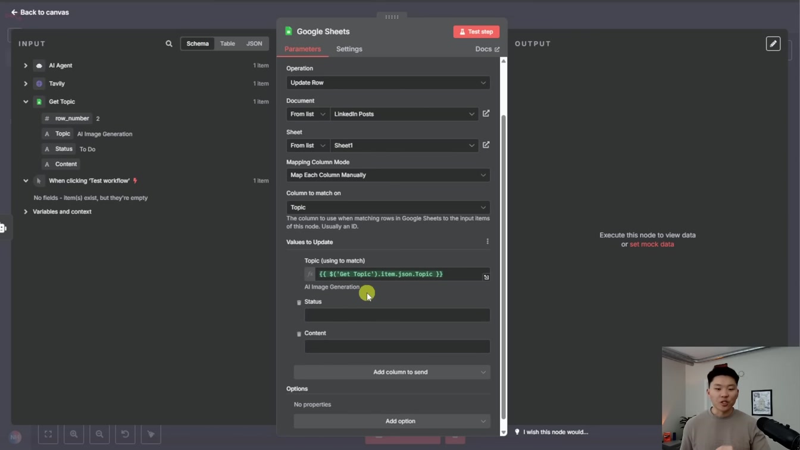This screenshot has width=800, height=450.
Task: Delete the Status column trash icon
Action: pos(299,302)
